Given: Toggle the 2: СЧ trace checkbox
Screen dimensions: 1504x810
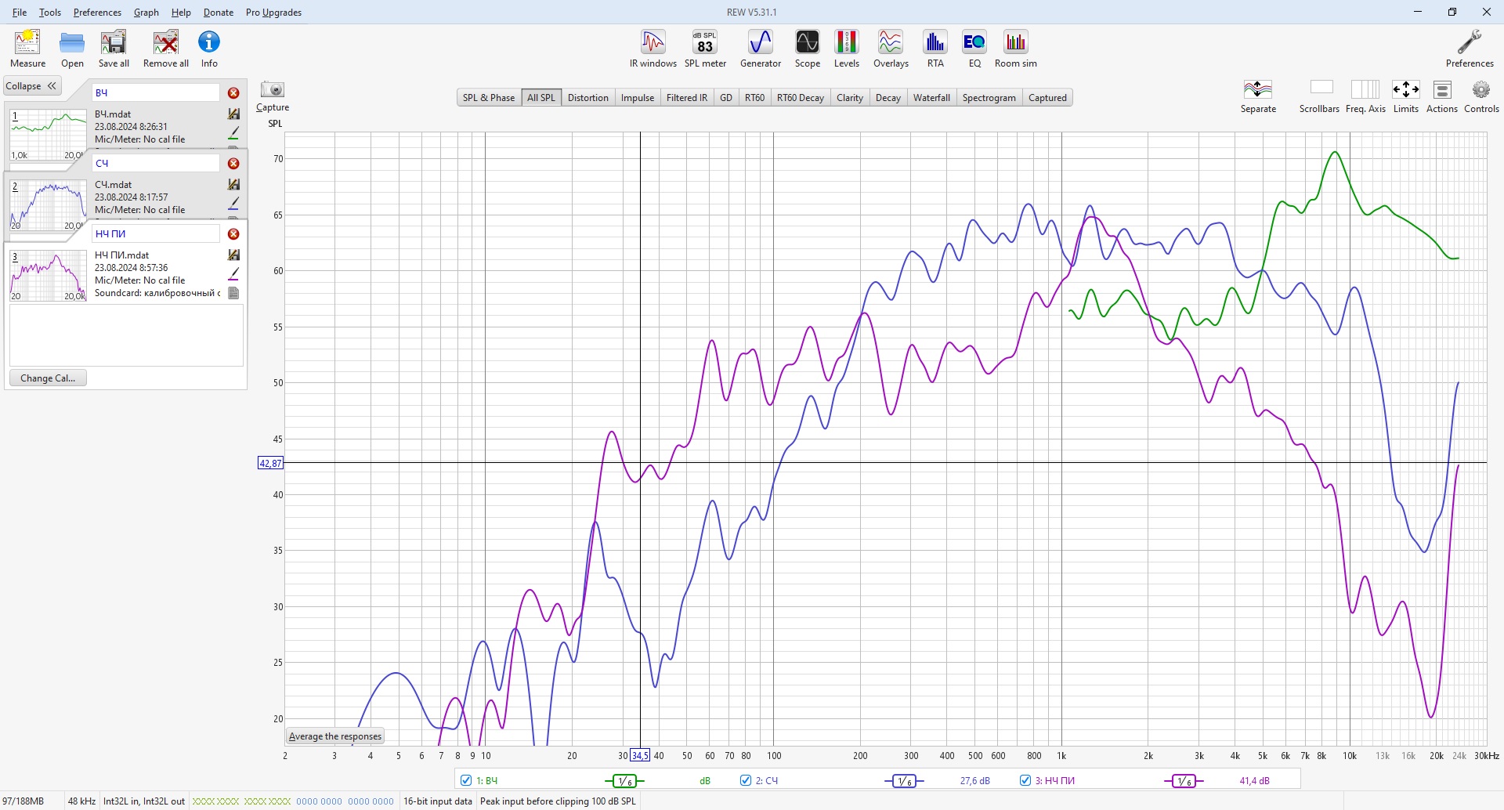Looking at the screenshot, I should tap(746, 780).
